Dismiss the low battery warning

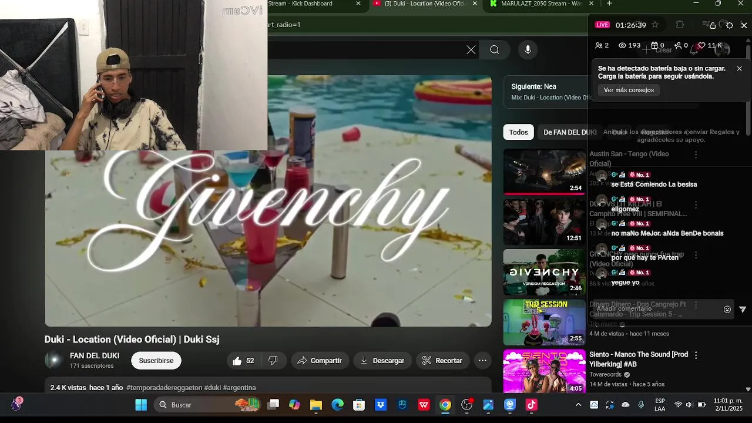tap(739, 69)
